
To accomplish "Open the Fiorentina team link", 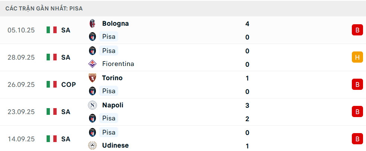I will [118, 64].
